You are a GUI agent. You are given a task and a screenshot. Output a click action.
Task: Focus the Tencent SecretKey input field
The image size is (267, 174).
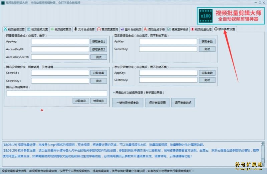tap(60, 81)
